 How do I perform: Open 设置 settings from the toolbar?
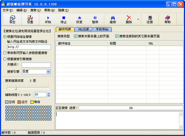point(30,20)
